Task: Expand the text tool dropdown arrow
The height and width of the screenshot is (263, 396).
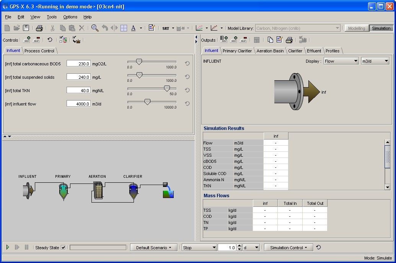Action: [x=141, y=28]
